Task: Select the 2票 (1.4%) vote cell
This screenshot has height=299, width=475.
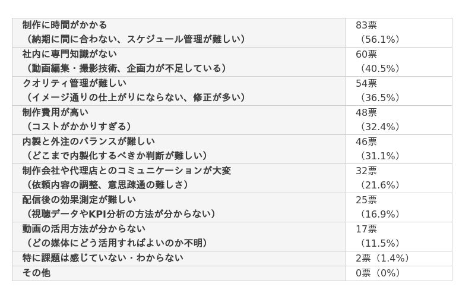Action: (398, 259)
